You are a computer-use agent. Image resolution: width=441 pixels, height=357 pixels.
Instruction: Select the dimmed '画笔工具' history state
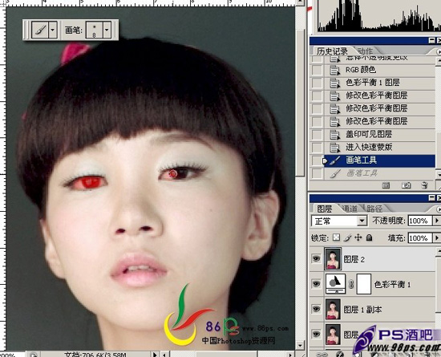tap(379, 173)
